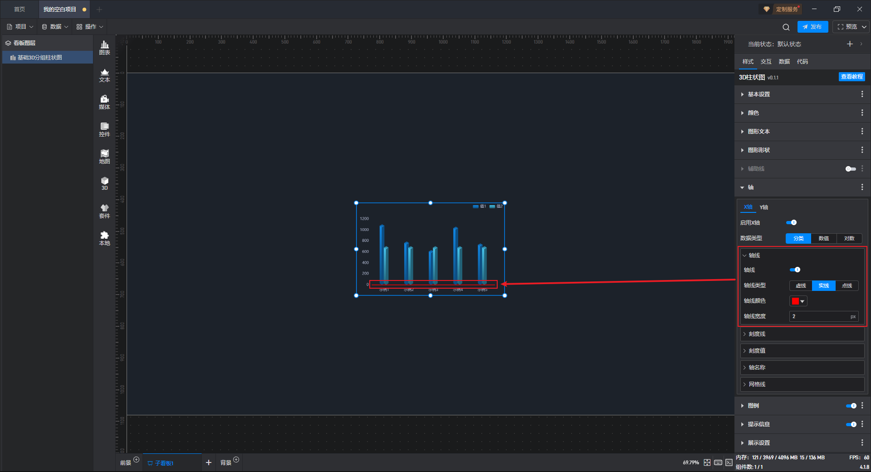The height and width of the screenshot is (472, 871).
Task: Open the more options for 图形文本
Action: (x=862, y=131)
